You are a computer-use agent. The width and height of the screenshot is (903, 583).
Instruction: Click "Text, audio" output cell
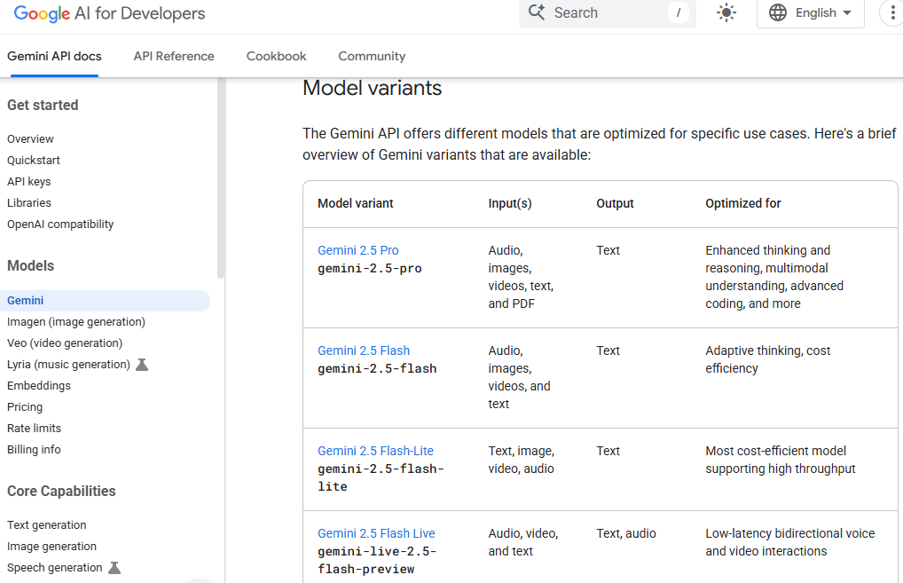pyautogui.click(x=626, y=533)
